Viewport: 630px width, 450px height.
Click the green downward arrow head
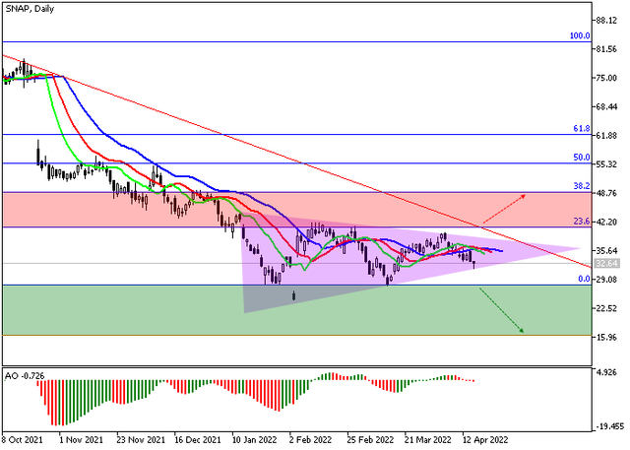click(521, 332)
